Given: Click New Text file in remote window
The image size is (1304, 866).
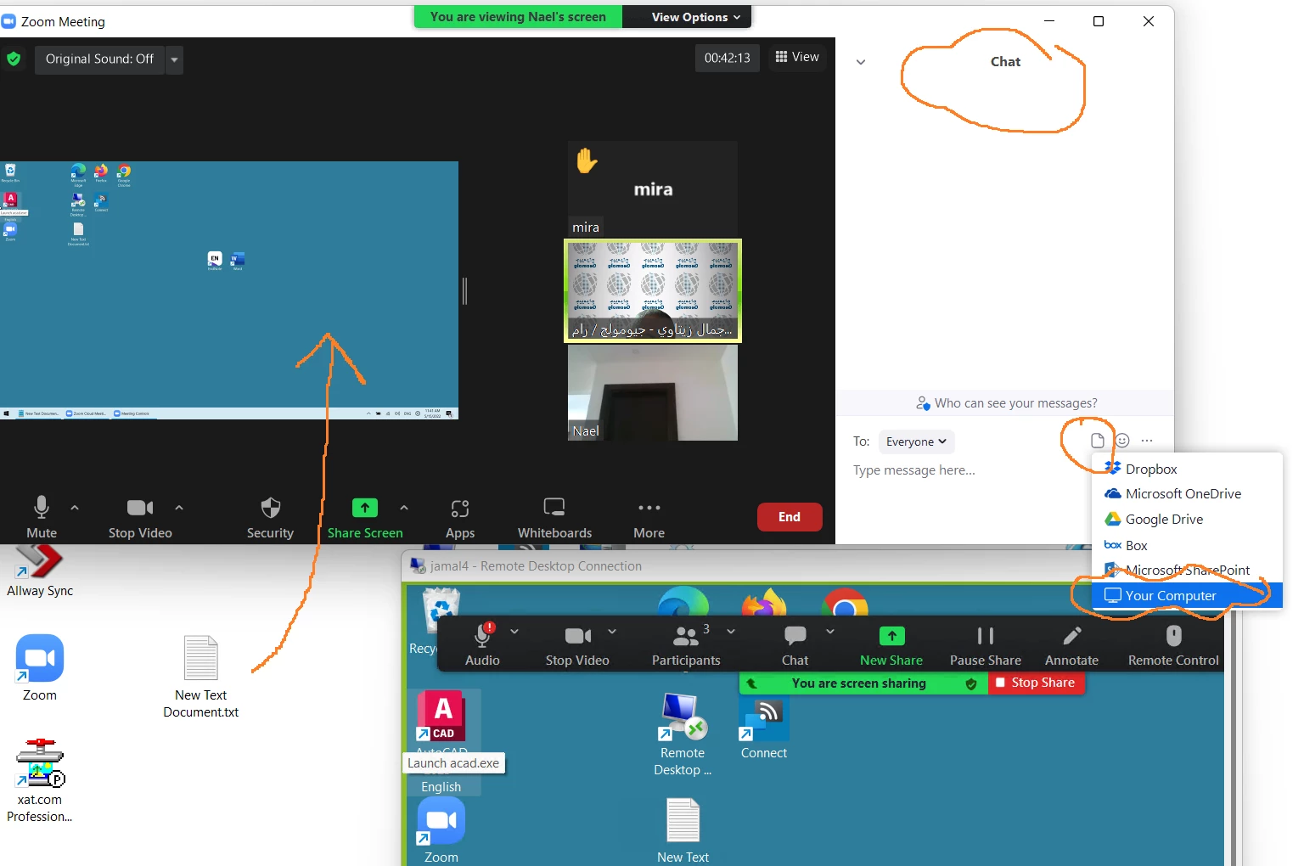Looking at the screenshot, I should tap(683, 830).
